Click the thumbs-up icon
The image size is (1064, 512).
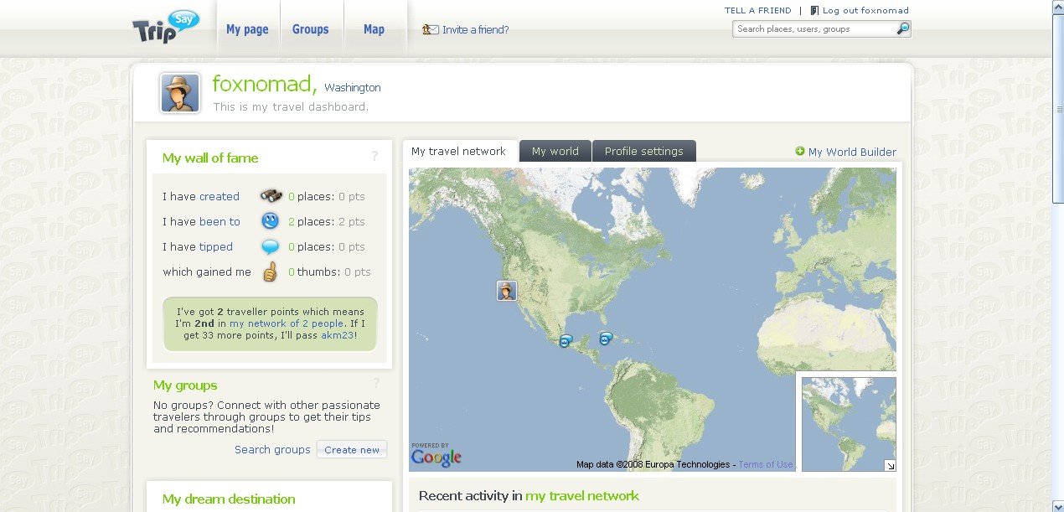[x=270, y=272]
